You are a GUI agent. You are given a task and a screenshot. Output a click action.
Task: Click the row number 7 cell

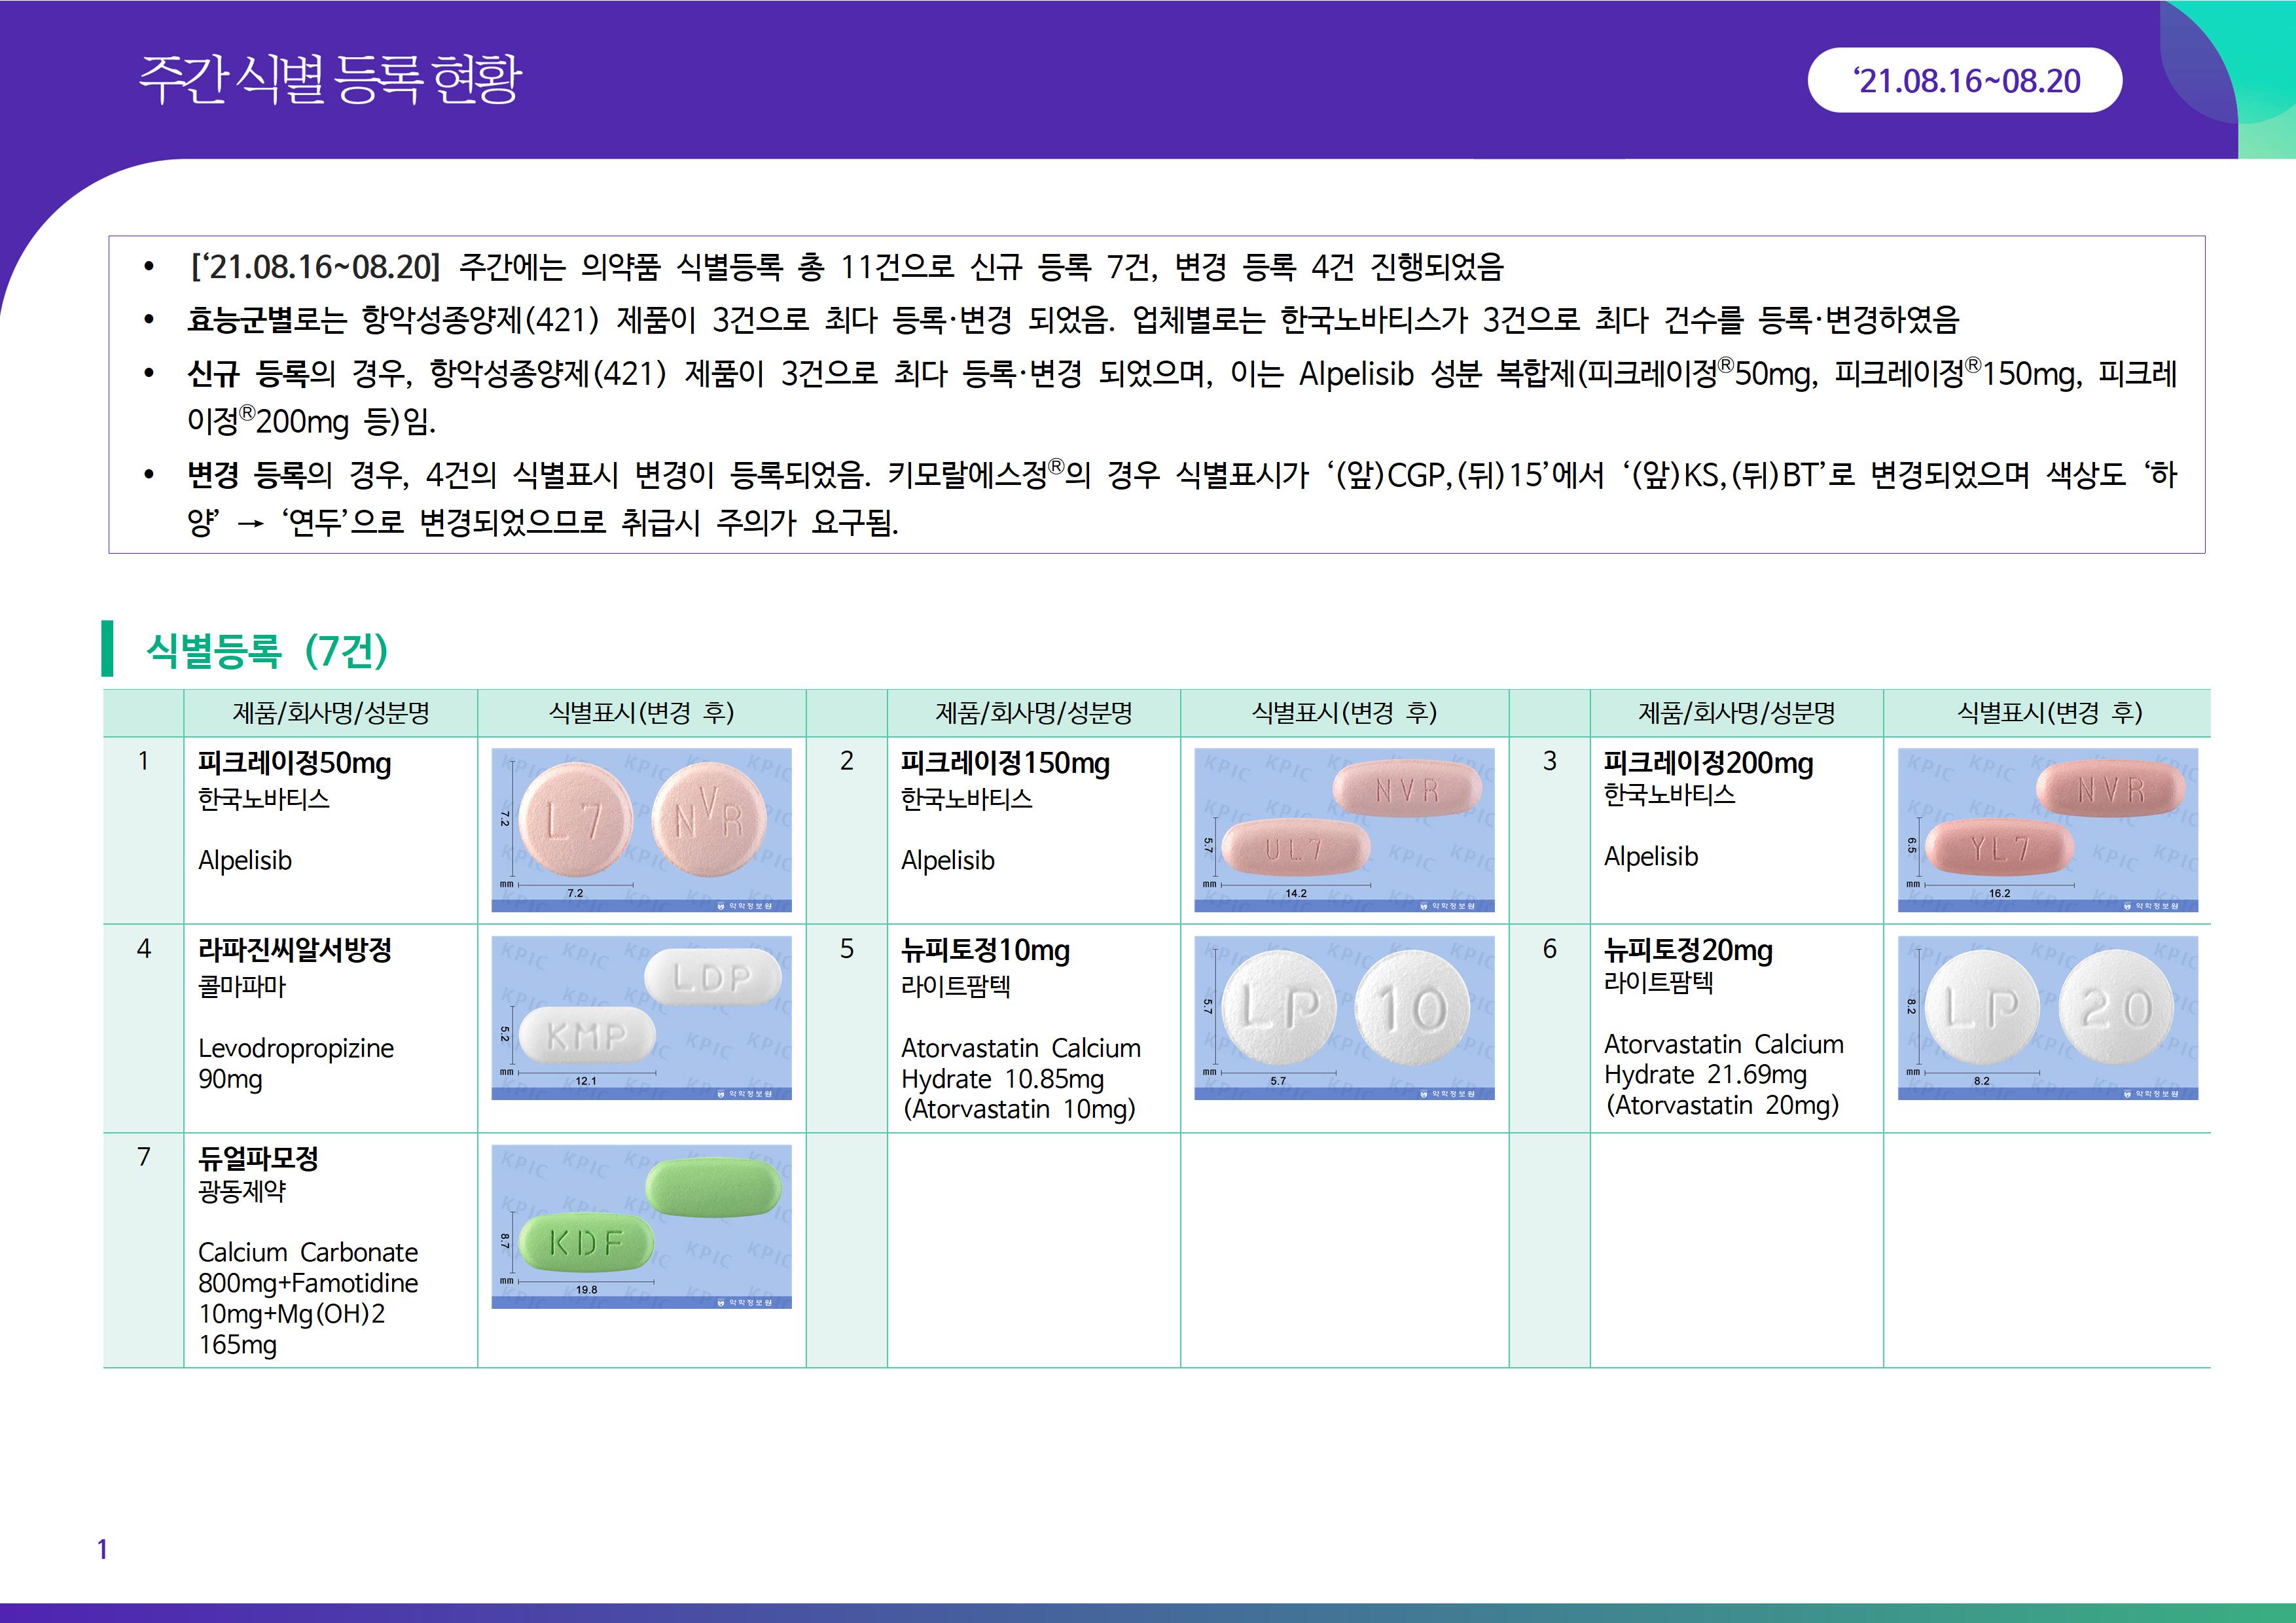tap(143, 1157)
